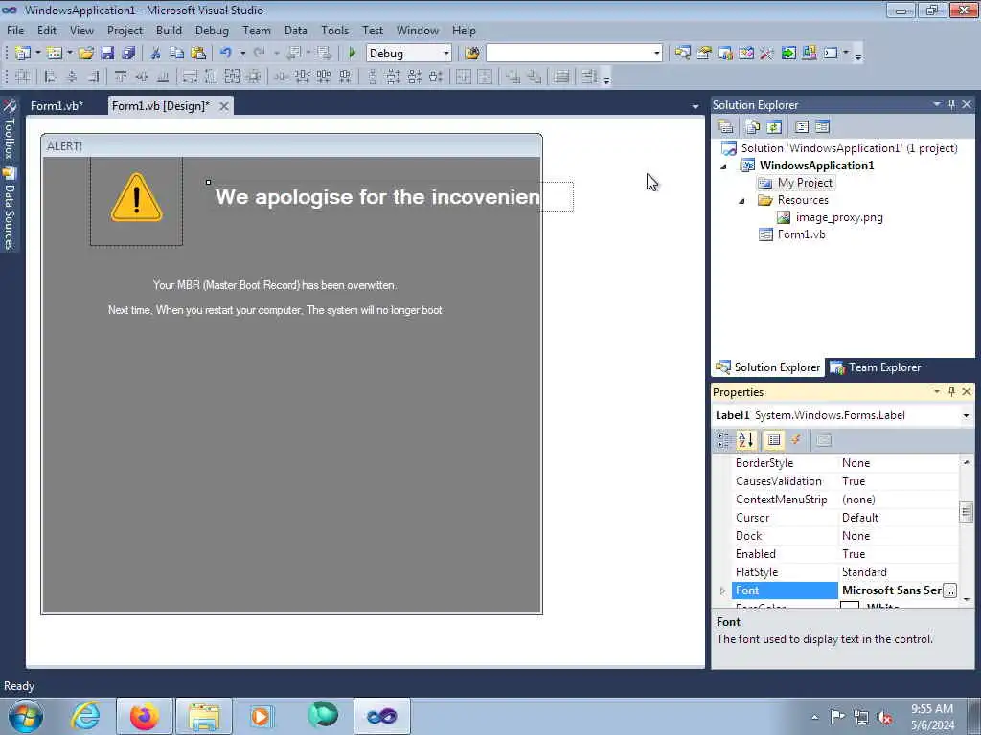The image size is (981, 735).
Task: Click Properties icon in Solution Explorer toolbar
Action: coord(726,127)
